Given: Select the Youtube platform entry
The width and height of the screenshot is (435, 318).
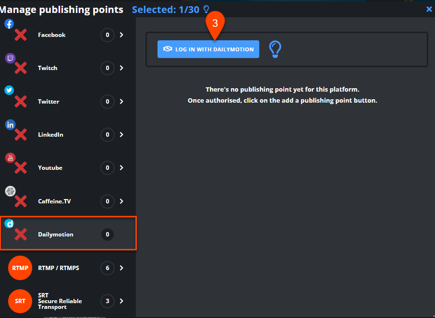Looking at the screenshot, I should click(x=68, y=168).
